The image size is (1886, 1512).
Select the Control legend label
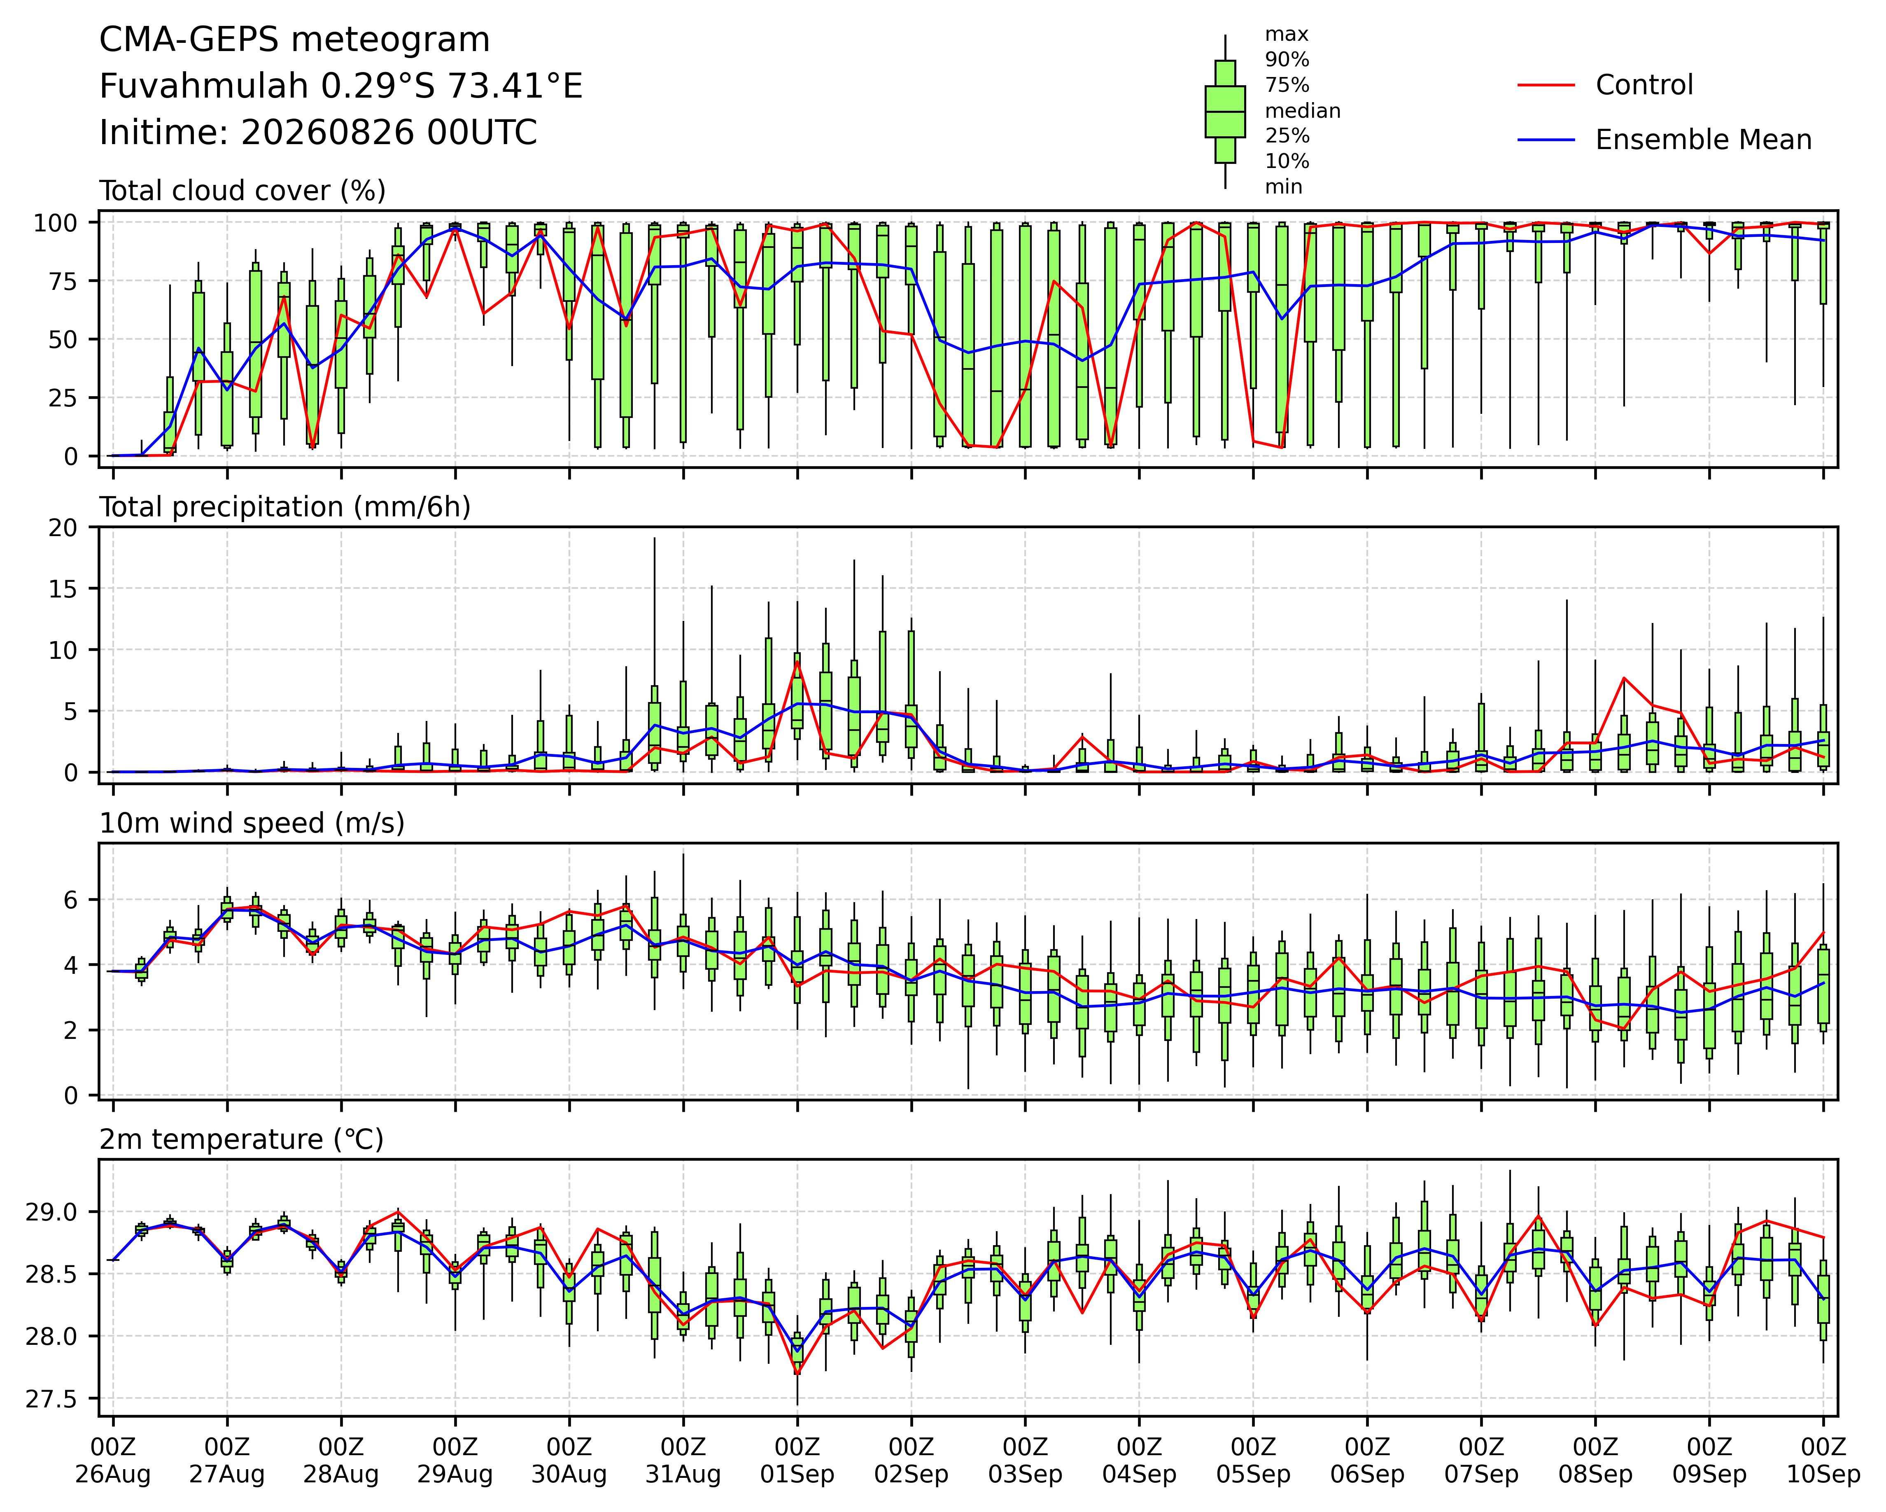click(x=1644, y=85)
